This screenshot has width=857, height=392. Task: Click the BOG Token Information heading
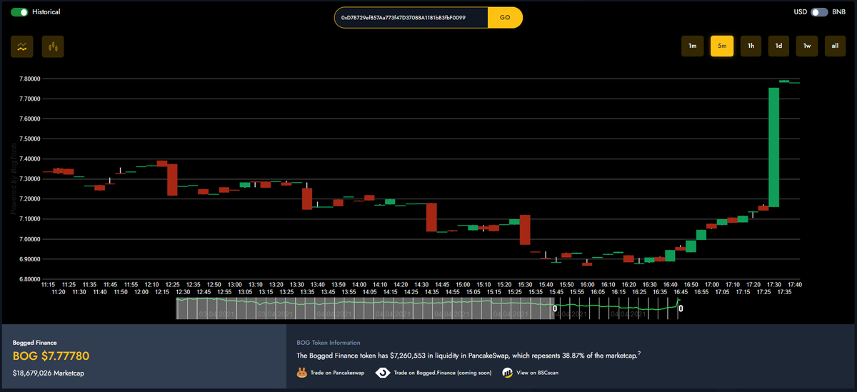click(x=329, y=343)
